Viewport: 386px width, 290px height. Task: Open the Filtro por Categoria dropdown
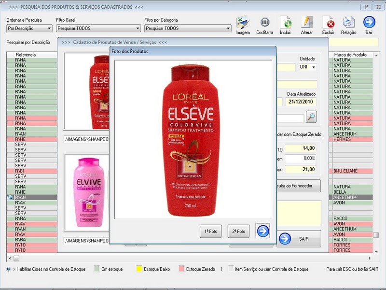[188, 29]
